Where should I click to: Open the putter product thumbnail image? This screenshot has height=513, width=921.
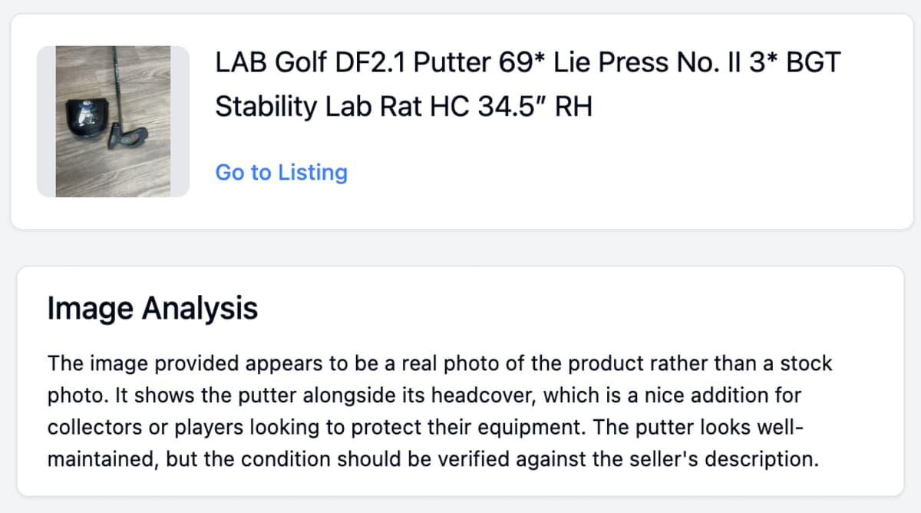coord(113,121)
